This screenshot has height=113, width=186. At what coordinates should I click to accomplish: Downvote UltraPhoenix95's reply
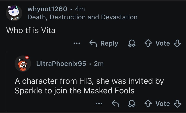coord(177,104)
